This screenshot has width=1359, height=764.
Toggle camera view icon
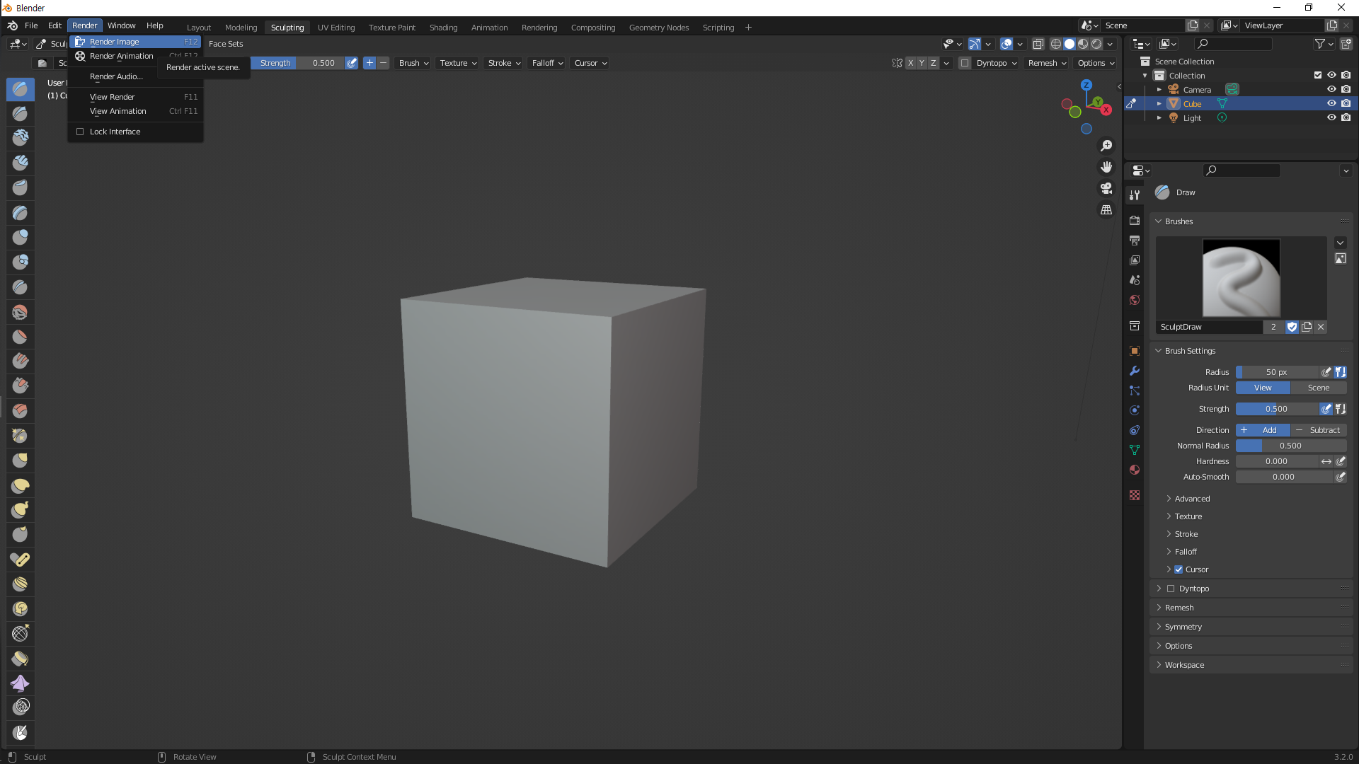[x=1106, y=188]
